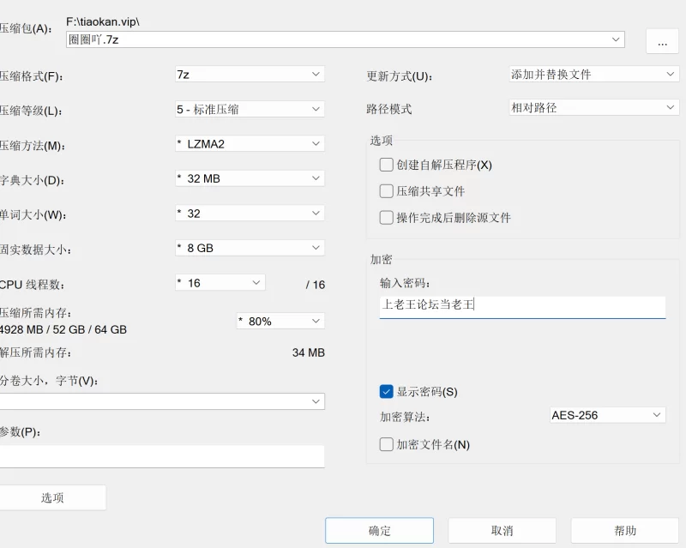
Task: Enable 创建自解压程序 checkbox
Action: click(x=386, y=165)
